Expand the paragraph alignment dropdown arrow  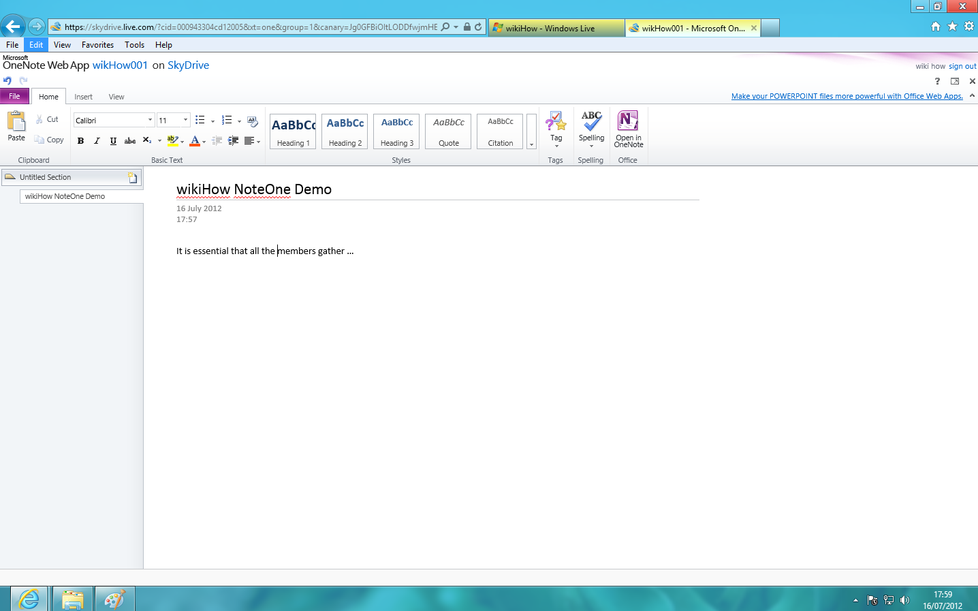pos(258,142)
